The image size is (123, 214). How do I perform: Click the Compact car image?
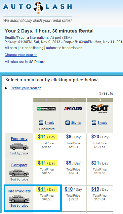tap(19, 173)
